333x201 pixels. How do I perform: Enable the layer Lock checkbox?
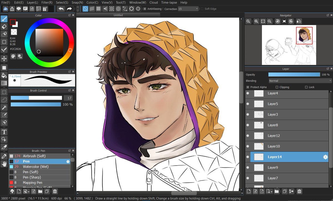306,87
